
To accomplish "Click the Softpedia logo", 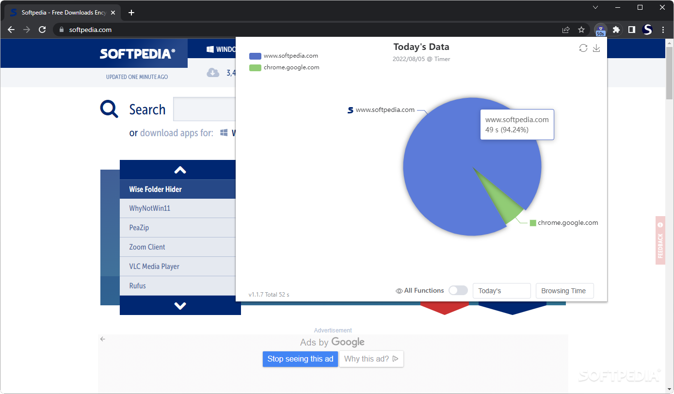I will 138,53.
